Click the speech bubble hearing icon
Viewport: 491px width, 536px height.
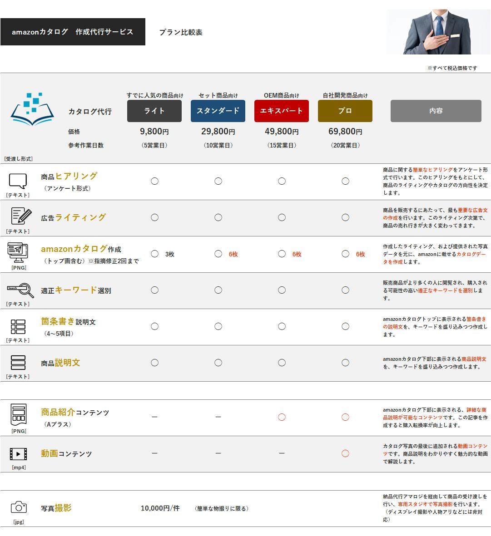click(x=18, y=181)
